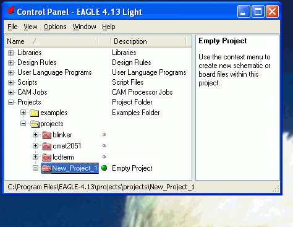
Task: Select the cmet2051 project
Action: tap(67, 146)
